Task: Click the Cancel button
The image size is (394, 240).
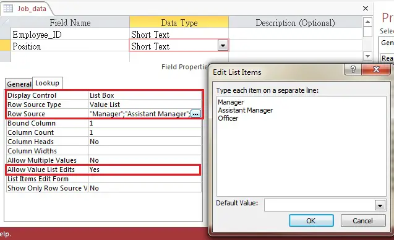Action: 362,221
